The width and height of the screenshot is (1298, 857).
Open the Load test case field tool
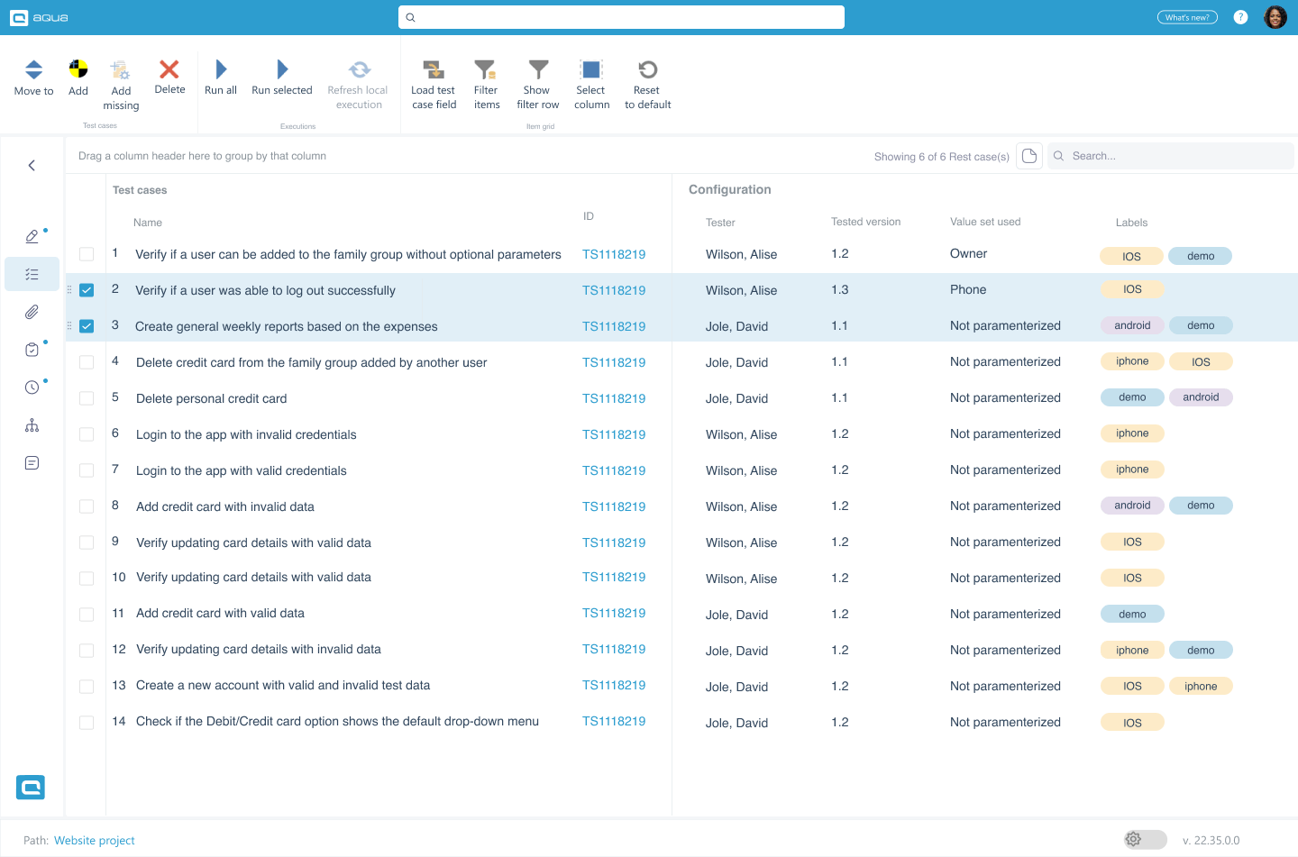pos(434,81)
